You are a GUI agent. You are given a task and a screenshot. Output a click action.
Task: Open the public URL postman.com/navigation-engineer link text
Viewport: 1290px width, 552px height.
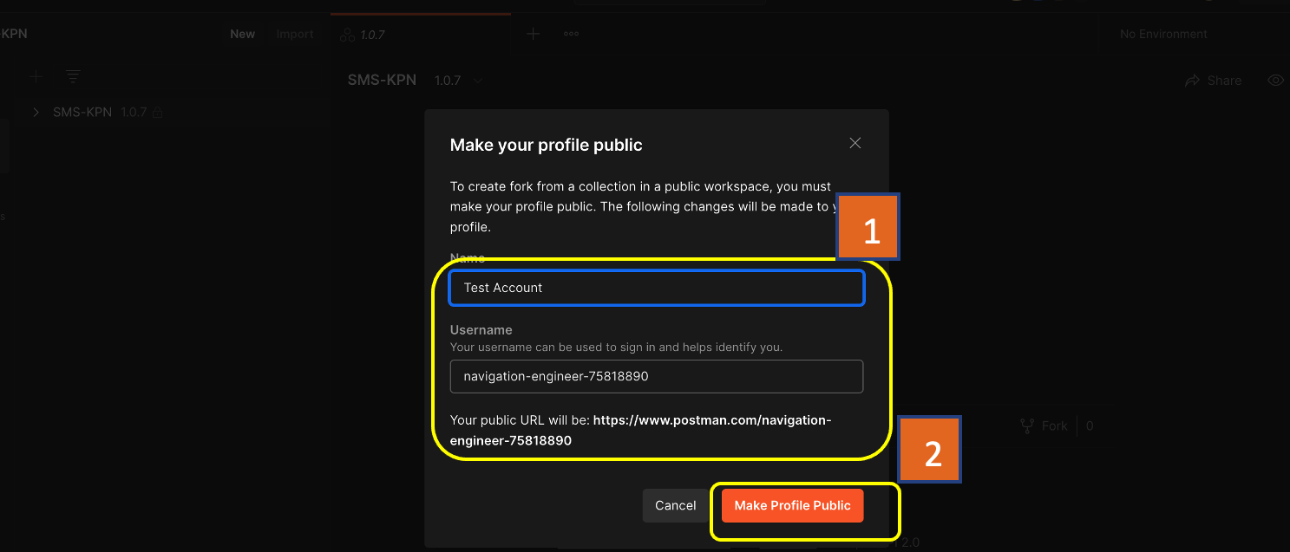(x=640, y=430)
